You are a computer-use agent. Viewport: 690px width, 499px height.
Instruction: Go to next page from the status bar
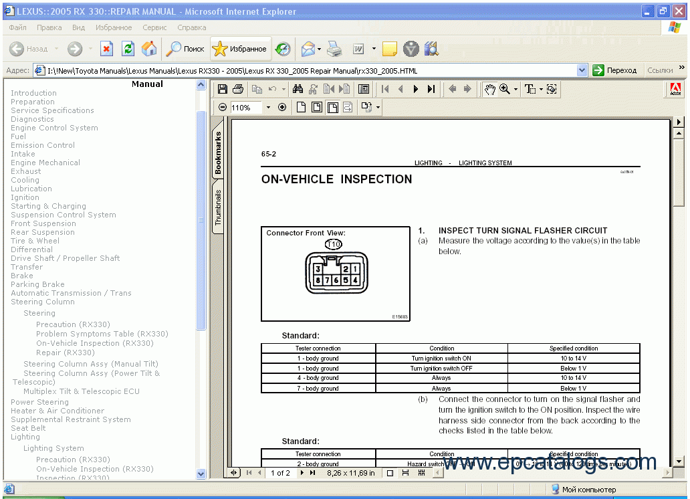[302, 472]
